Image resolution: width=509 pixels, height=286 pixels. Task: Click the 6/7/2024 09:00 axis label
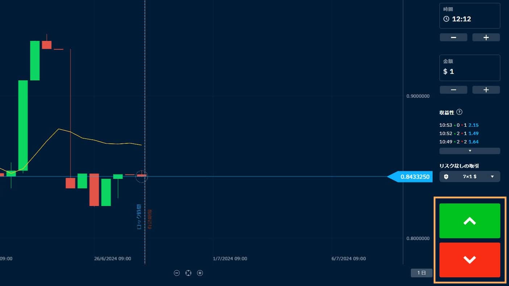pyautogui.click(x=349, y=259)
